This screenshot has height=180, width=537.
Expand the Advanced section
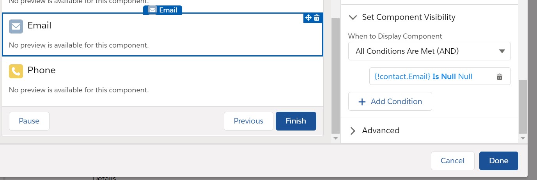[353, 131]
